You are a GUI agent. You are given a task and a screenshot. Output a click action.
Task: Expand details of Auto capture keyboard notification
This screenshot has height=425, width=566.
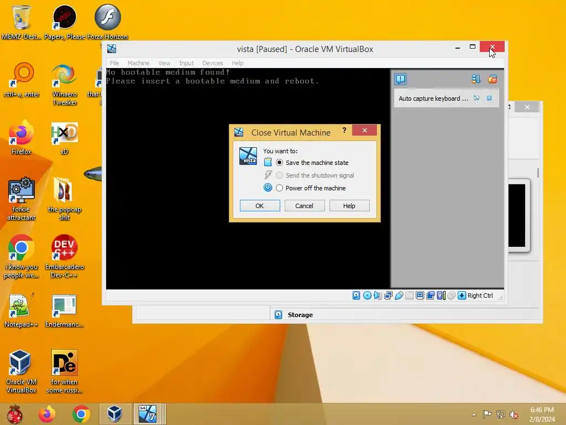point(476,98)
